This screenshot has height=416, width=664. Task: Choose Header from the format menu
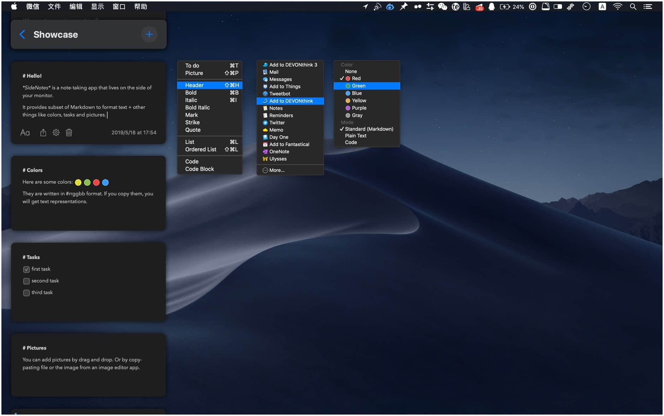coord(194,85)
